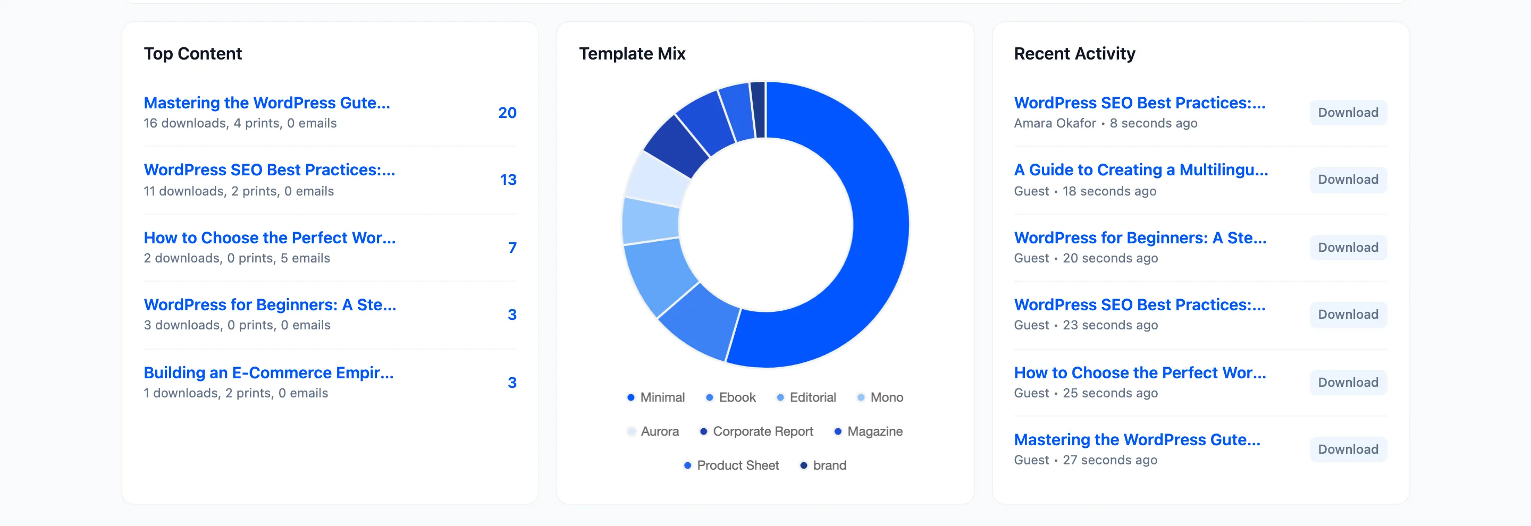Toggle Magazine in the chart legend
Image resolution: width=1531 pixels, height=526 pixels.
868,431
